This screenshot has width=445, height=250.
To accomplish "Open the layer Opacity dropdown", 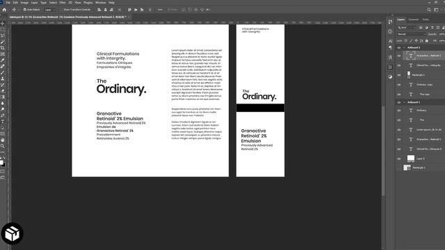I will point(442,34).
